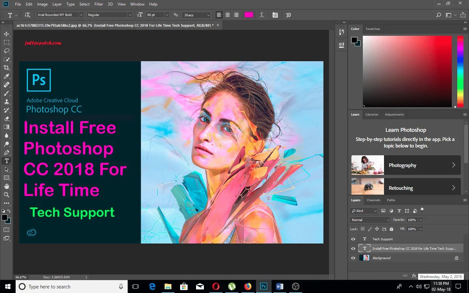469x293 pixels.
Task: Hide the Tech Support layer
Action: 353,239
